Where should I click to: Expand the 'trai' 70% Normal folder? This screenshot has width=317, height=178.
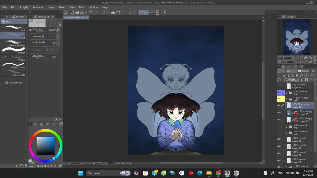coord(287,93)
